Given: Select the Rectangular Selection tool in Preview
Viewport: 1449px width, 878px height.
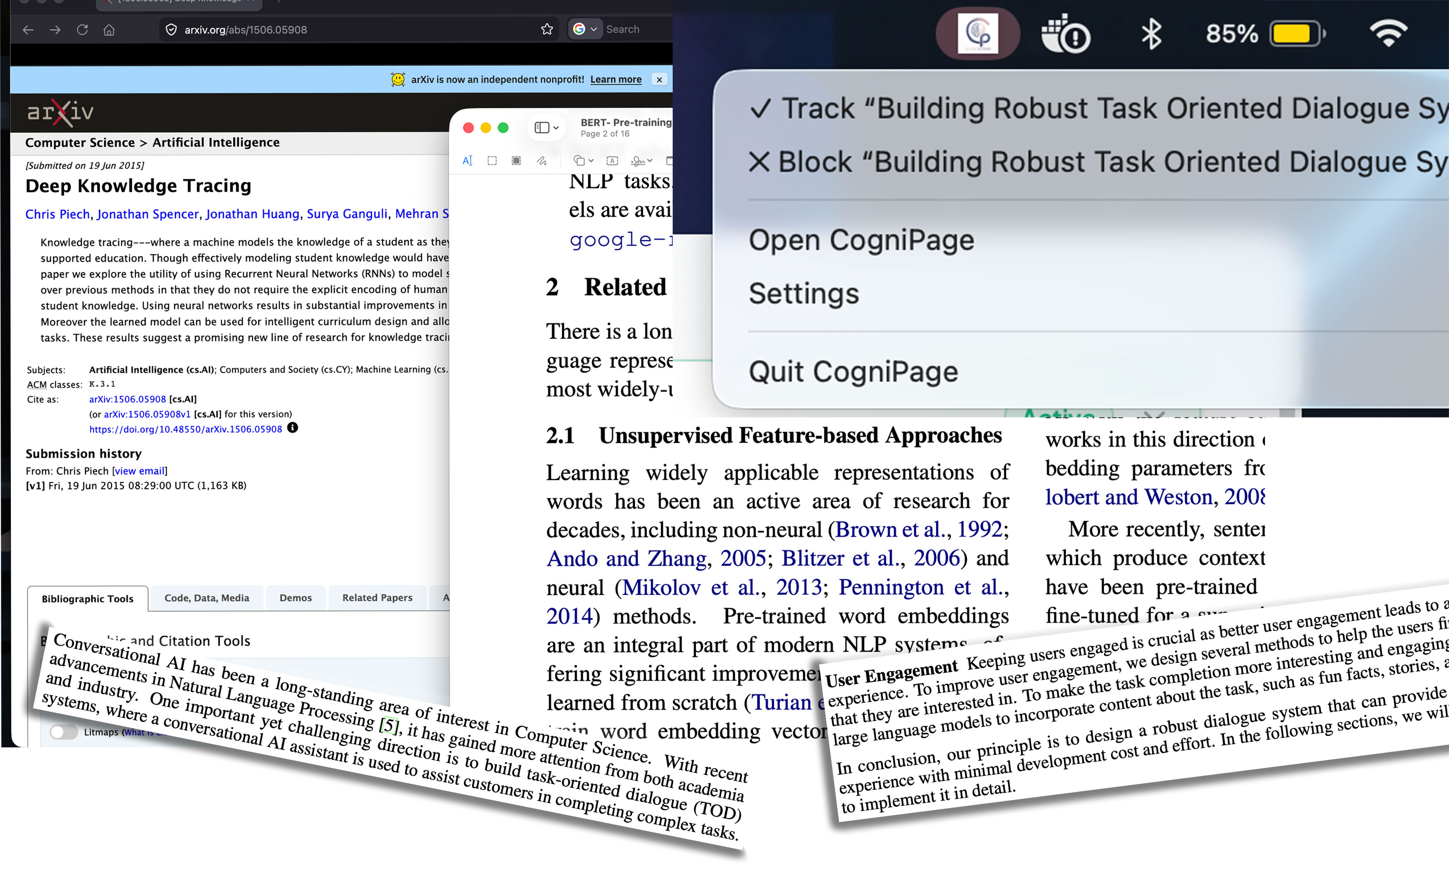Looking at the screenshot, I should click(x=492, y=161).
